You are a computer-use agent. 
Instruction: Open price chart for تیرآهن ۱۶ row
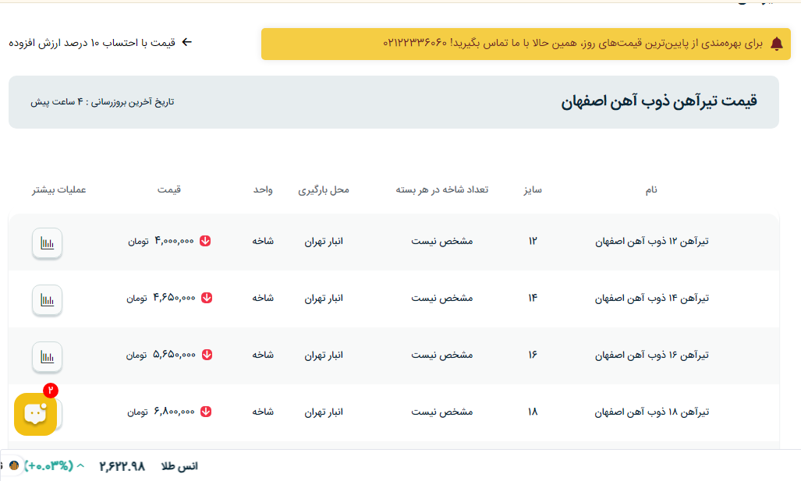pyautogui.click(x=47, y=356)
